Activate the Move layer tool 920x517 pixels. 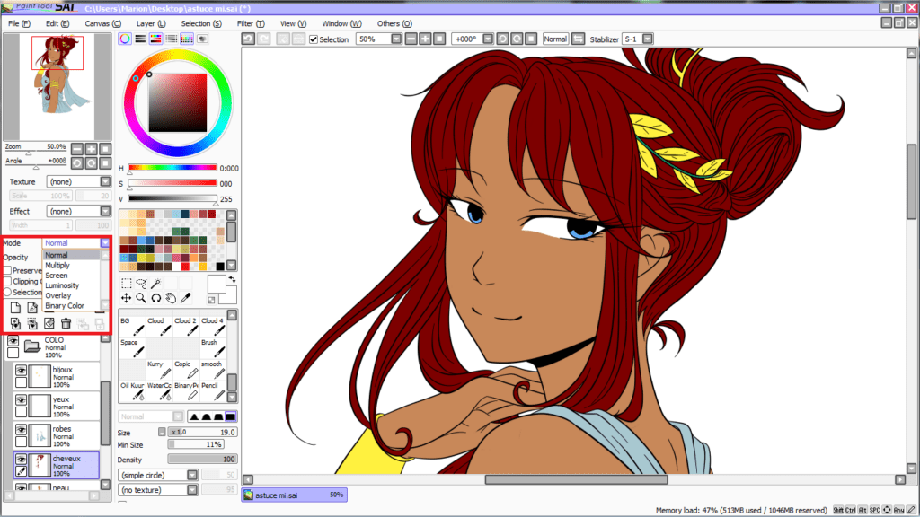point(126,297)
